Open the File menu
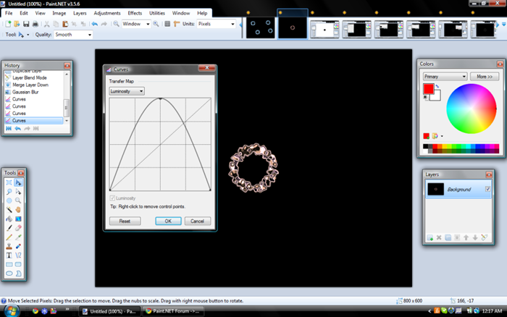 [9, 13]
